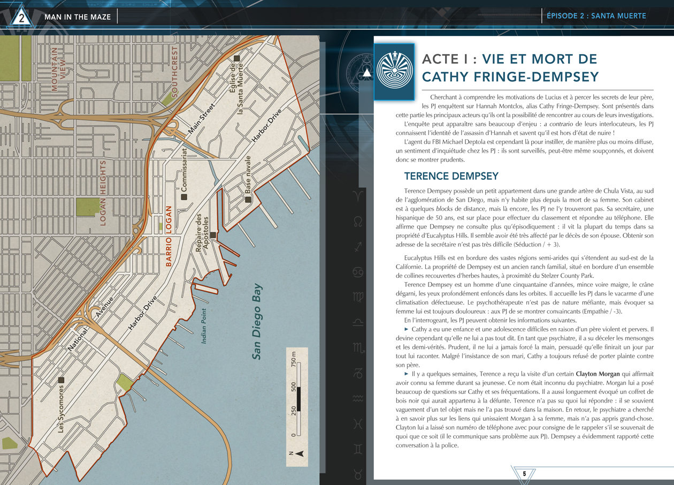Click the Aquarius wave symbol
This screenshot has height=485, width=674.
tap(358, 398)
